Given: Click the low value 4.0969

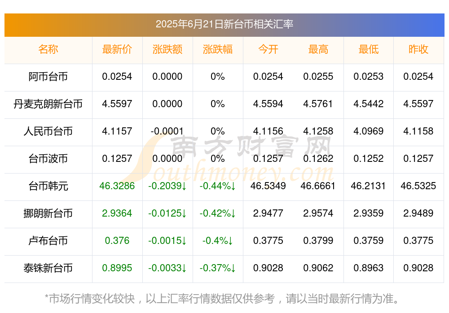Looking at the screenshot, I should pyautogui.click(x=369, y=131).
